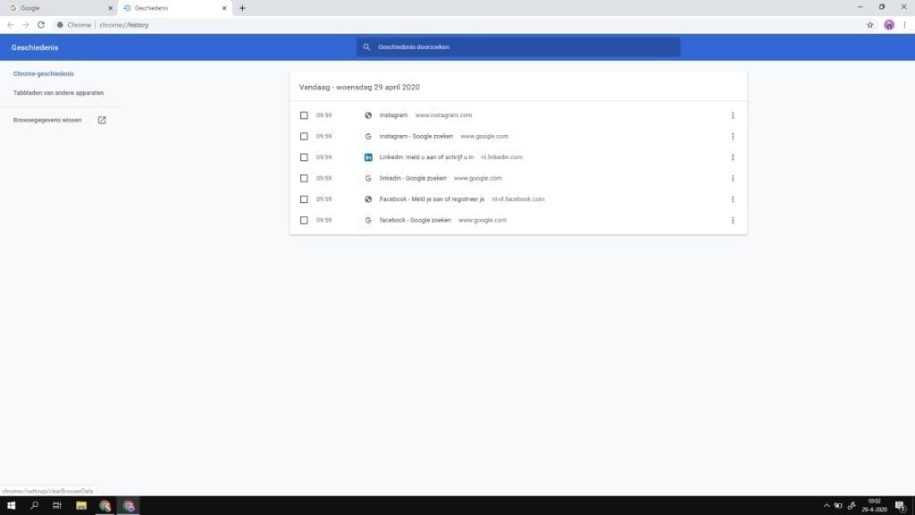The image size is (915, 515).
Task: Click the Google favicon beside 'linkedin - Google zoeken'
Action: (x=368, y=179)
